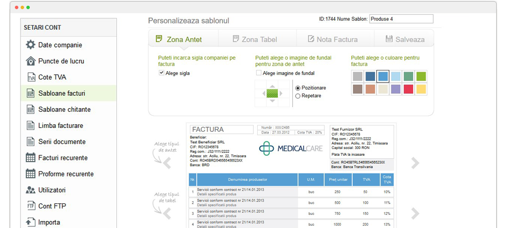Pick the red color swatch

click(x=408, y=89)
